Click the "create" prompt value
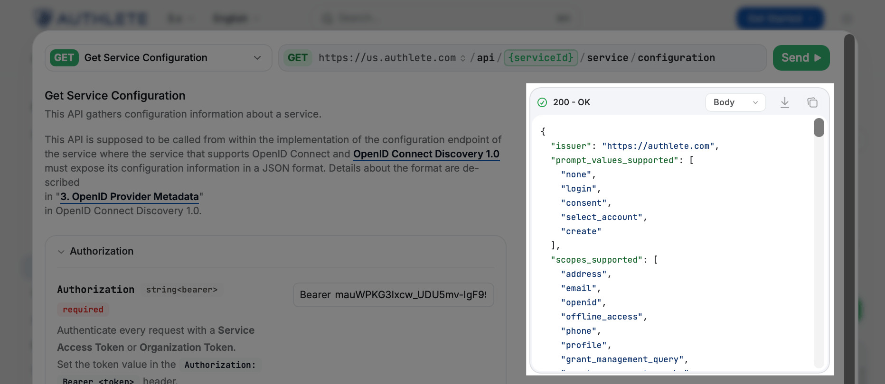 click(x=582, y=231)
